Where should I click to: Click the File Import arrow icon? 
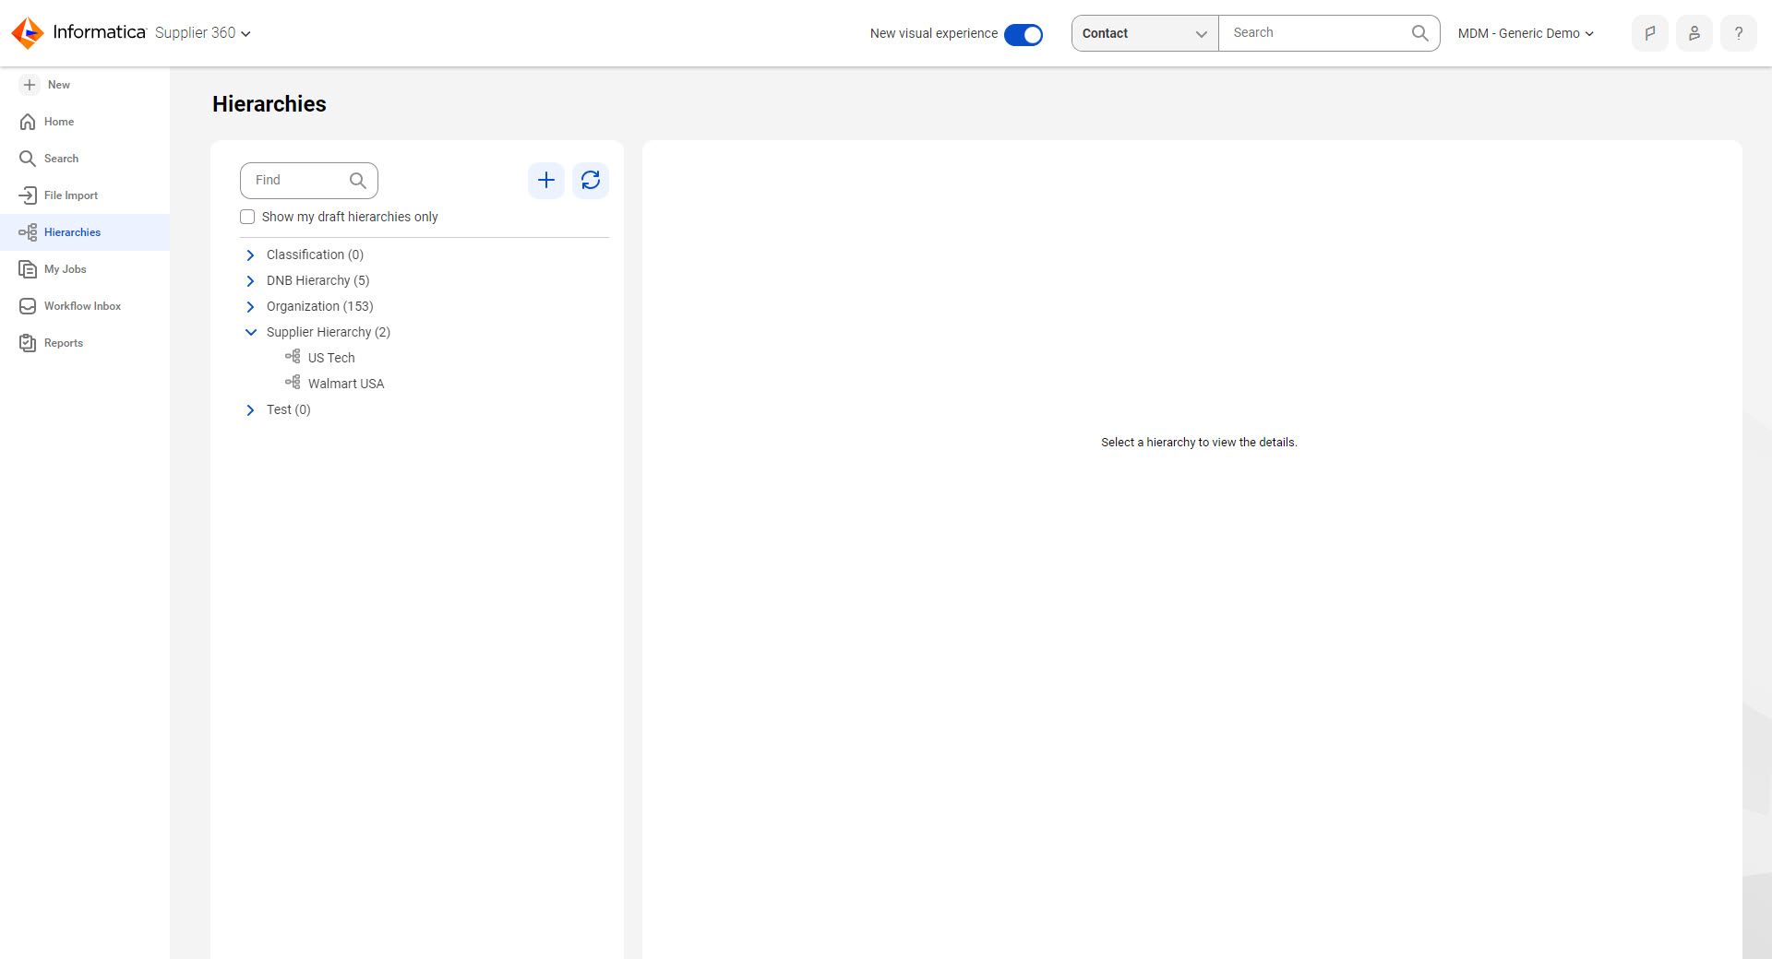[x=28, y=195]
